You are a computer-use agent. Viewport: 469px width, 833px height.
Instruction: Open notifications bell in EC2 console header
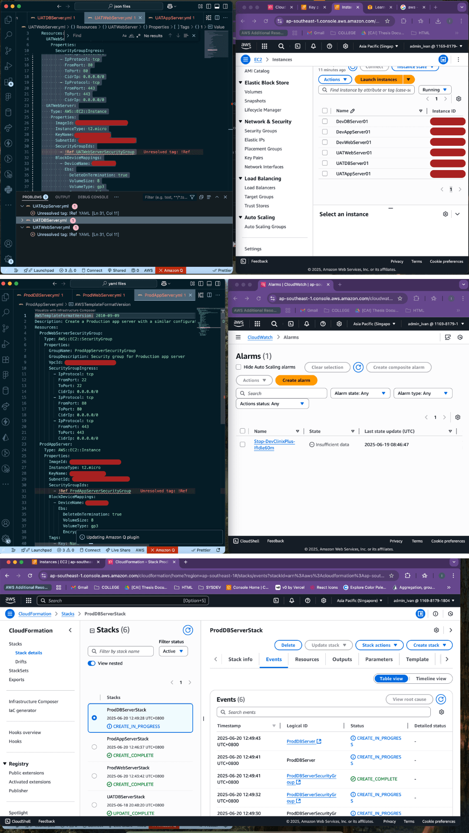point(314,46)
